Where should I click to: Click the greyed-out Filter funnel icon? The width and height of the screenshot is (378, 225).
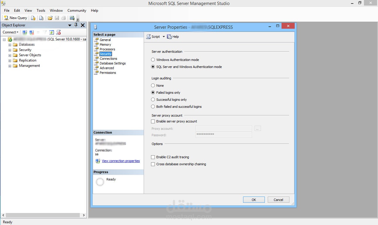pyautogui.click(x=45, y=32)
